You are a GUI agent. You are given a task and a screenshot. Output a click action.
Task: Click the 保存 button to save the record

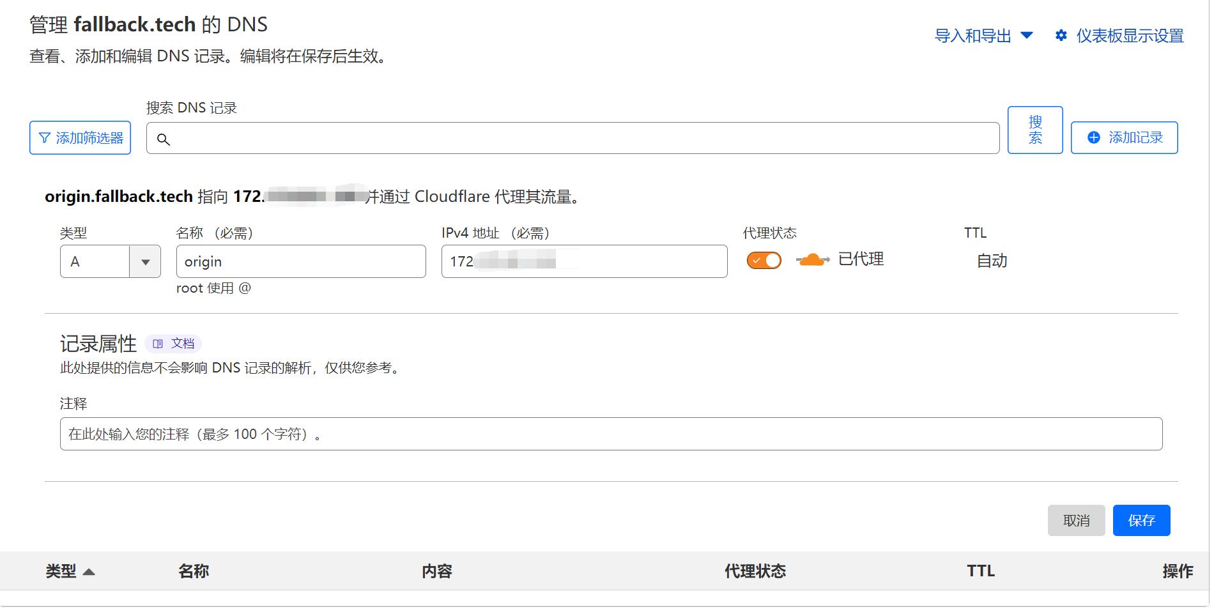[1141, 520]
